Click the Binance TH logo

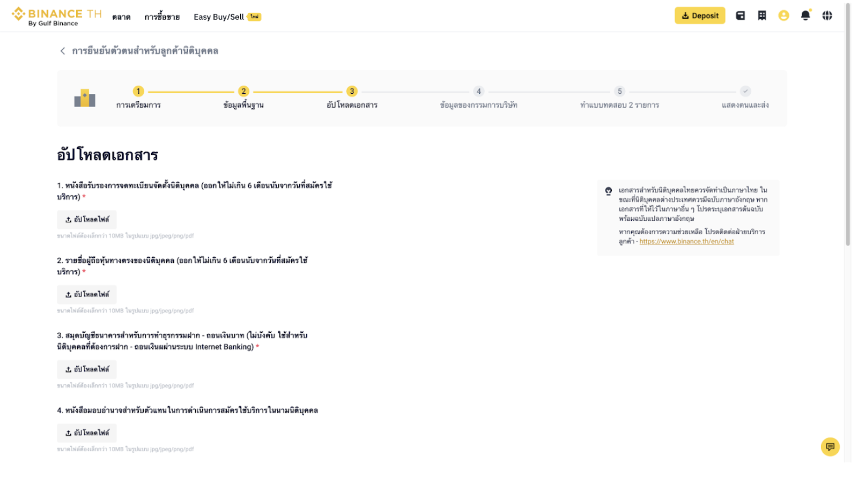click(x=56, y=16)
